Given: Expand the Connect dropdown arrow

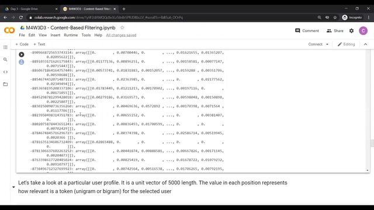Looking at the screenshot, I should (x=327, y=44).
